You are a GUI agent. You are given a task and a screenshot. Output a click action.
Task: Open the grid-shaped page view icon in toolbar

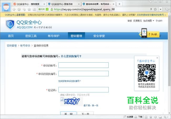(34, 9)
